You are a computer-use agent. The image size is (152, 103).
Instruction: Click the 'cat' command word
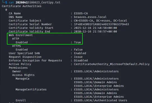[11, 3]
